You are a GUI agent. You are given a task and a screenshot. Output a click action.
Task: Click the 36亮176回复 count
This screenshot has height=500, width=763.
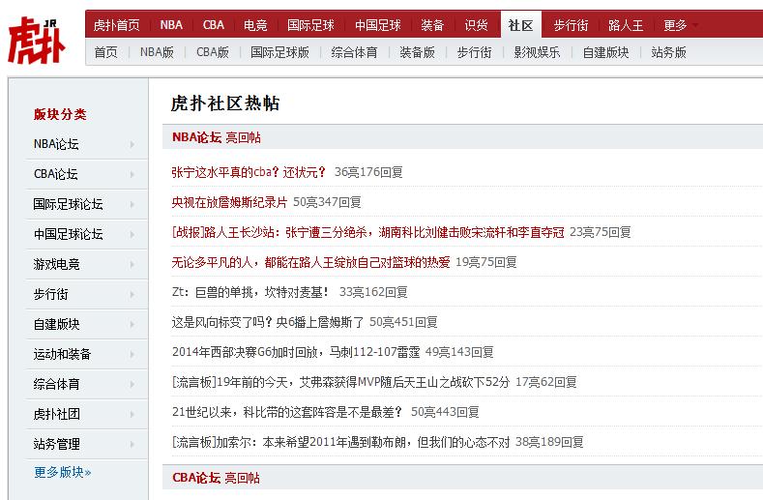point(368,172)
